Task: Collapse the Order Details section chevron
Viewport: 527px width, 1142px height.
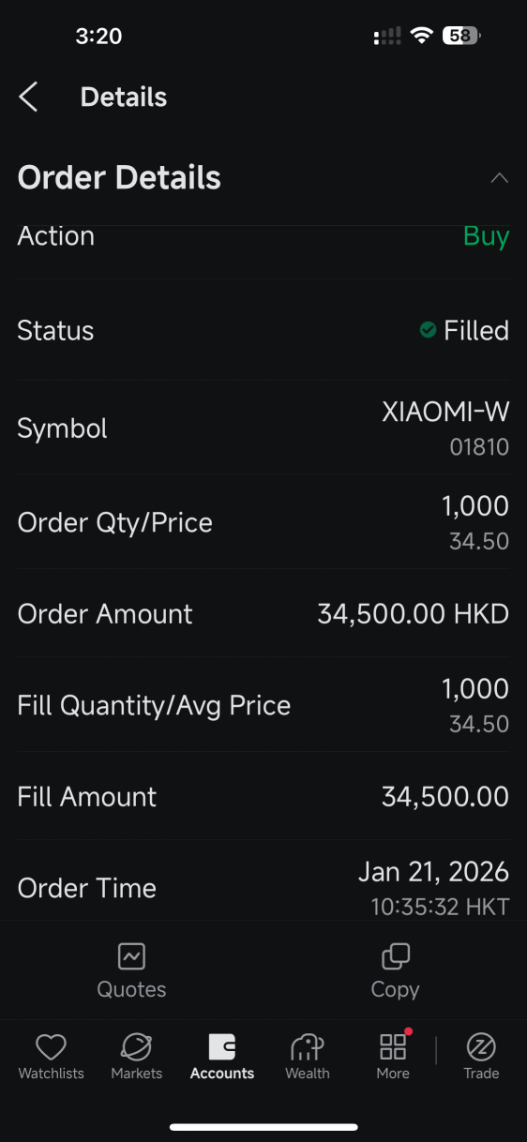Action: pyautogui.click(x=499, y=178)
